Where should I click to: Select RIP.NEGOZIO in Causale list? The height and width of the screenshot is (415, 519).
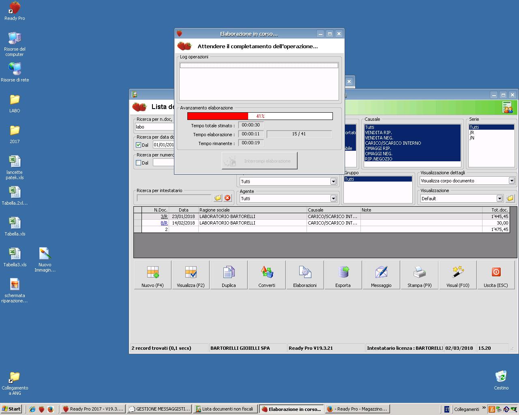click(412, 159)
